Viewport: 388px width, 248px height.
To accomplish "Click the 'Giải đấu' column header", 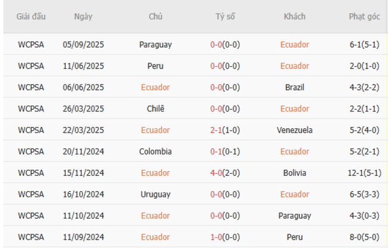I will pos(31,17).
